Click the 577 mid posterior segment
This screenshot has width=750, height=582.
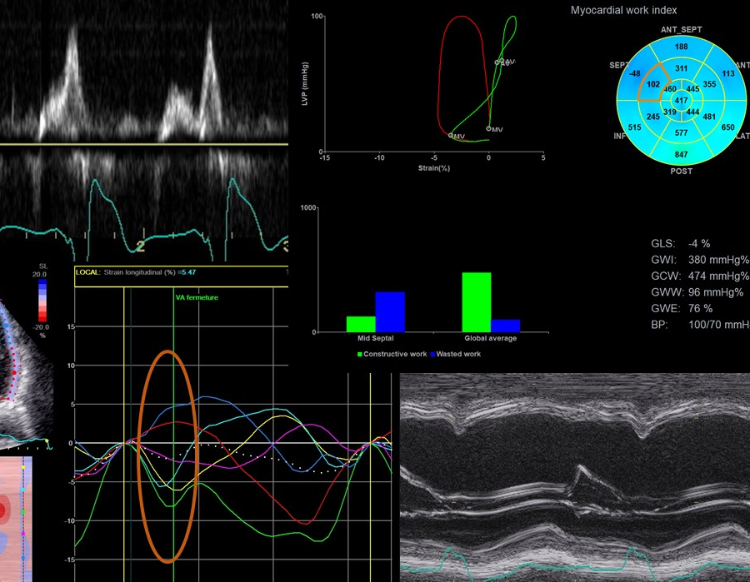(x=681, y=133)
